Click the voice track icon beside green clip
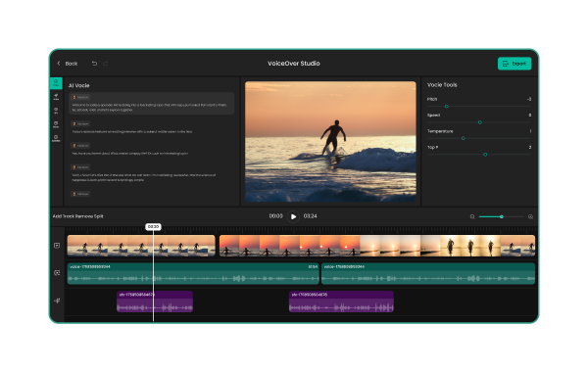The image size is (588, 372). (57, 273)
